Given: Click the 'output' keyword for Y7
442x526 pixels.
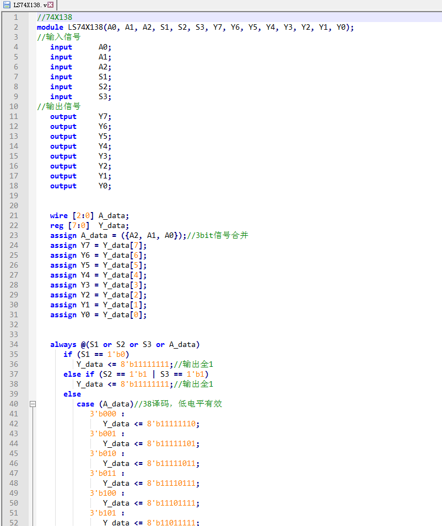Looking at the screenshot, I should (x=63, y=116).
